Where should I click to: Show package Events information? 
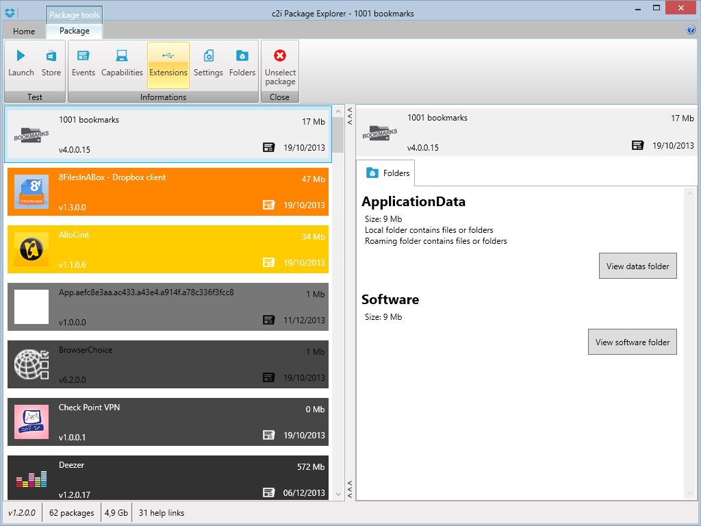(x=83, y=64)
